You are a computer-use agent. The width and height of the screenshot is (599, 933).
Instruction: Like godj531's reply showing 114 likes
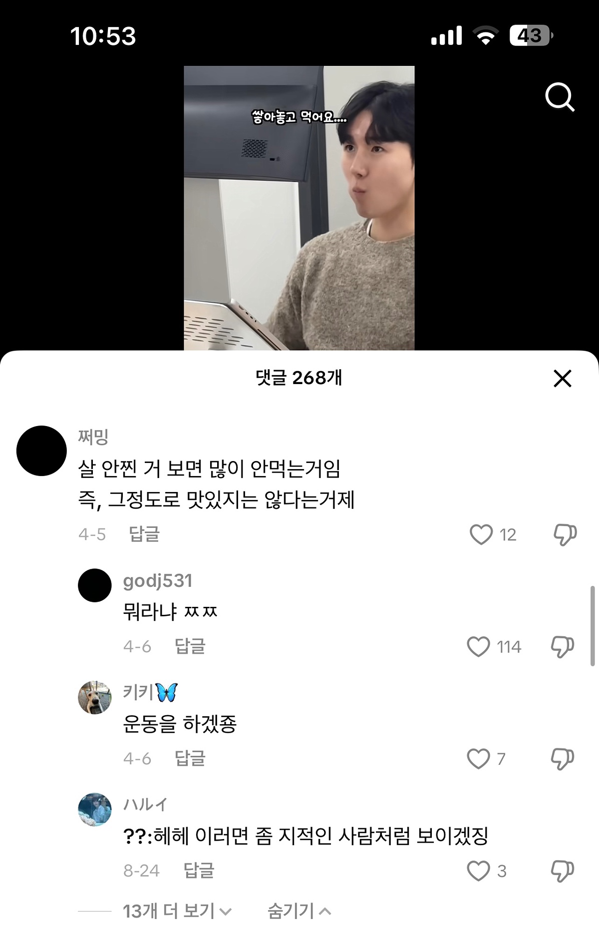coord(478,647)
